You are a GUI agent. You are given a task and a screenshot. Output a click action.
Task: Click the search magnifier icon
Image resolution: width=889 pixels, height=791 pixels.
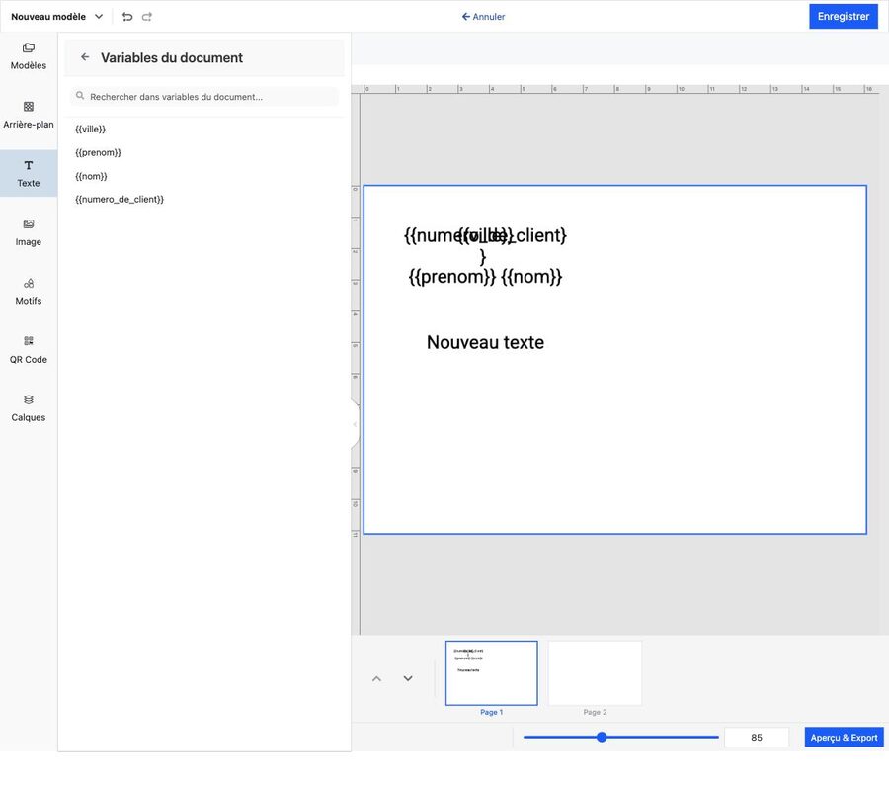[x=80, y=96]
